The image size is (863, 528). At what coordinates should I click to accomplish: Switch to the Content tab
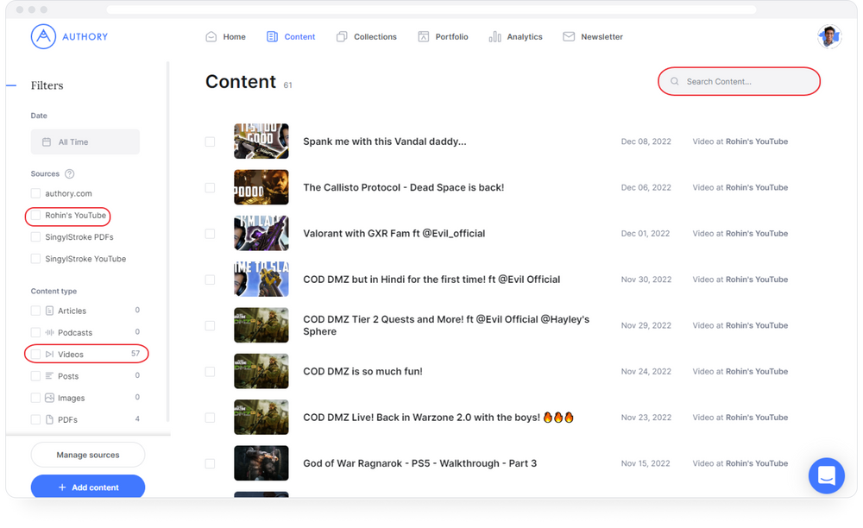coord(291,36)
